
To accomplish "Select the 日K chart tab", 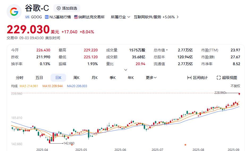I will [58, 78].
